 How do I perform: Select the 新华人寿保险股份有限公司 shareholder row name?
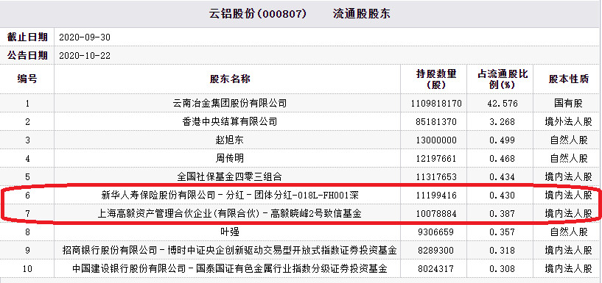230,196
